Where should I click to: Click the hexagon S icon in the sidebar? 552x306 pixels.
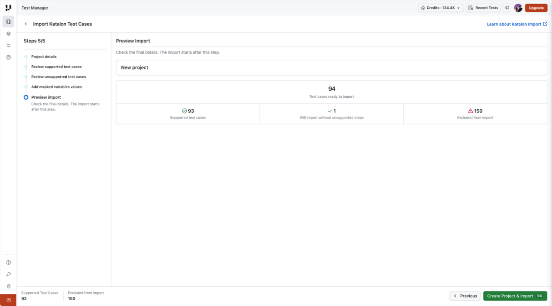(x=8, y=286)
